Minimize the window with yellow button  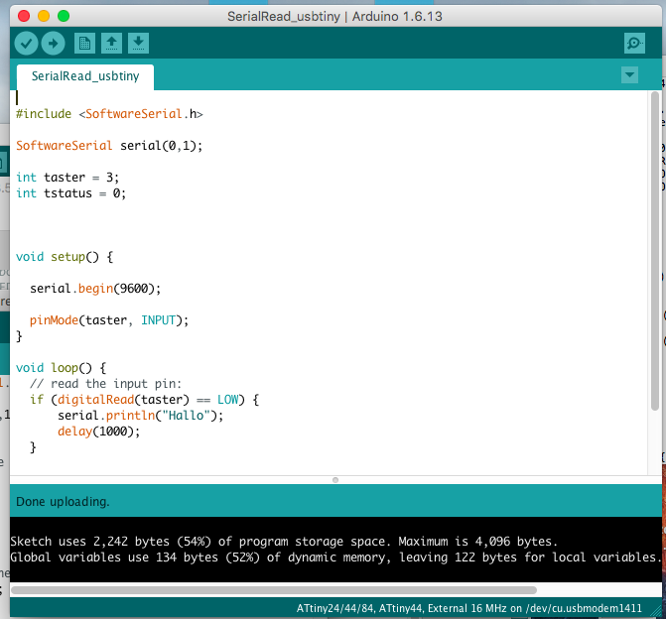(x=44, y=16)
